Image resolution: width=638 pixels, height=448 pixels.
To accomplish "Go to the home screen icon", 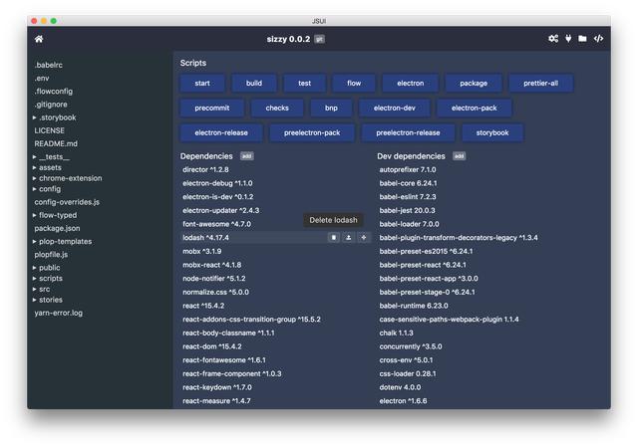I will point(39,39).
